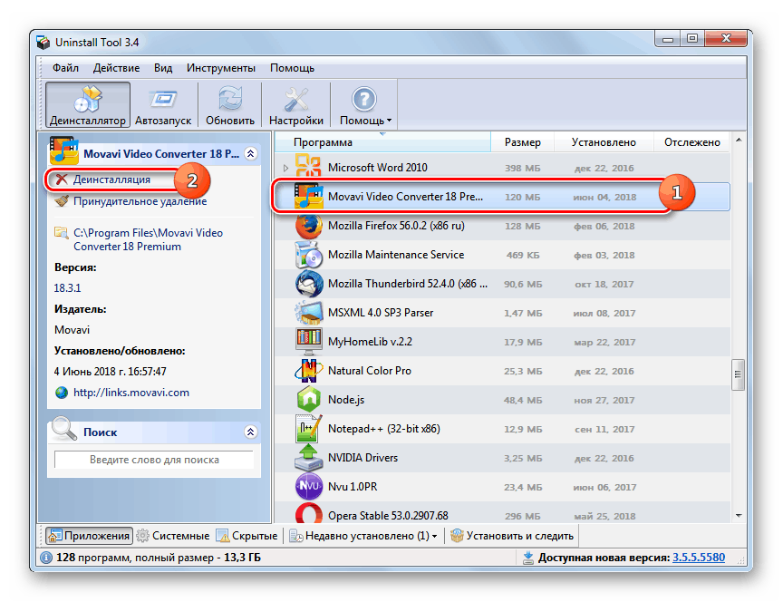Select the Node.js program icon

pos(310,400)
